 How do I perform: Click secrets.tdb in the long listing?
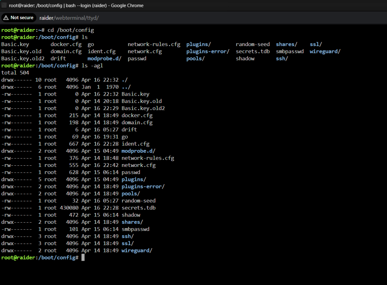click(x=139, y=208)
